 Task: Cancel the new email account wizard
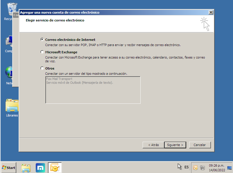(200, 145)
